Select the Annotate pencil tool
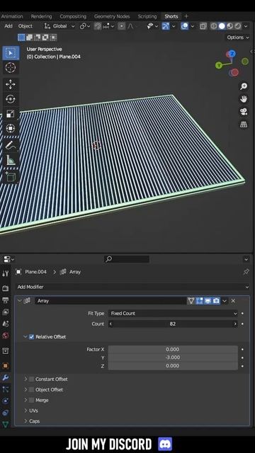 pyautogui.click(x=11, y=145)
